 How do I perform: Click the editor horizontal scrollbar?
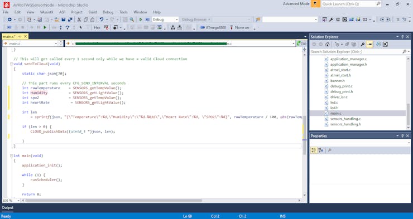coord(114,201)
